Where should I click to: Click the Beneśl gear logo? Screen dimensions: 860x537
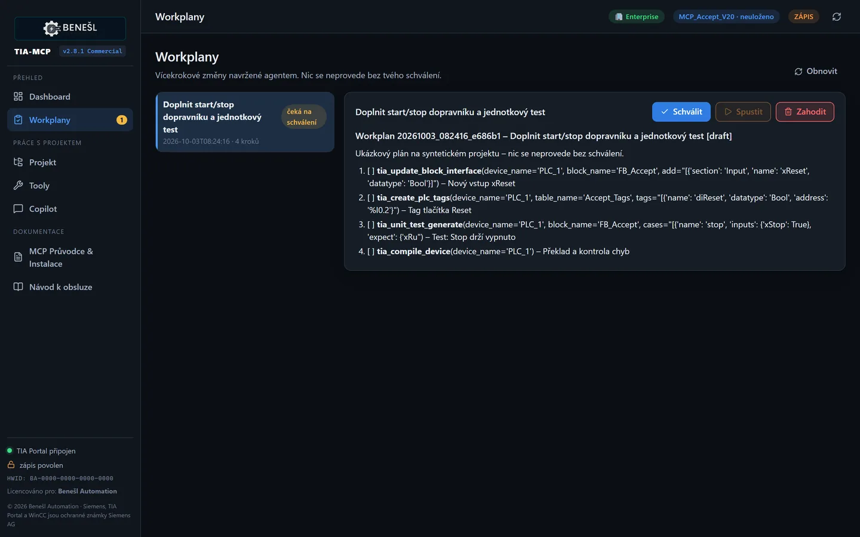[x=52, y=28]
